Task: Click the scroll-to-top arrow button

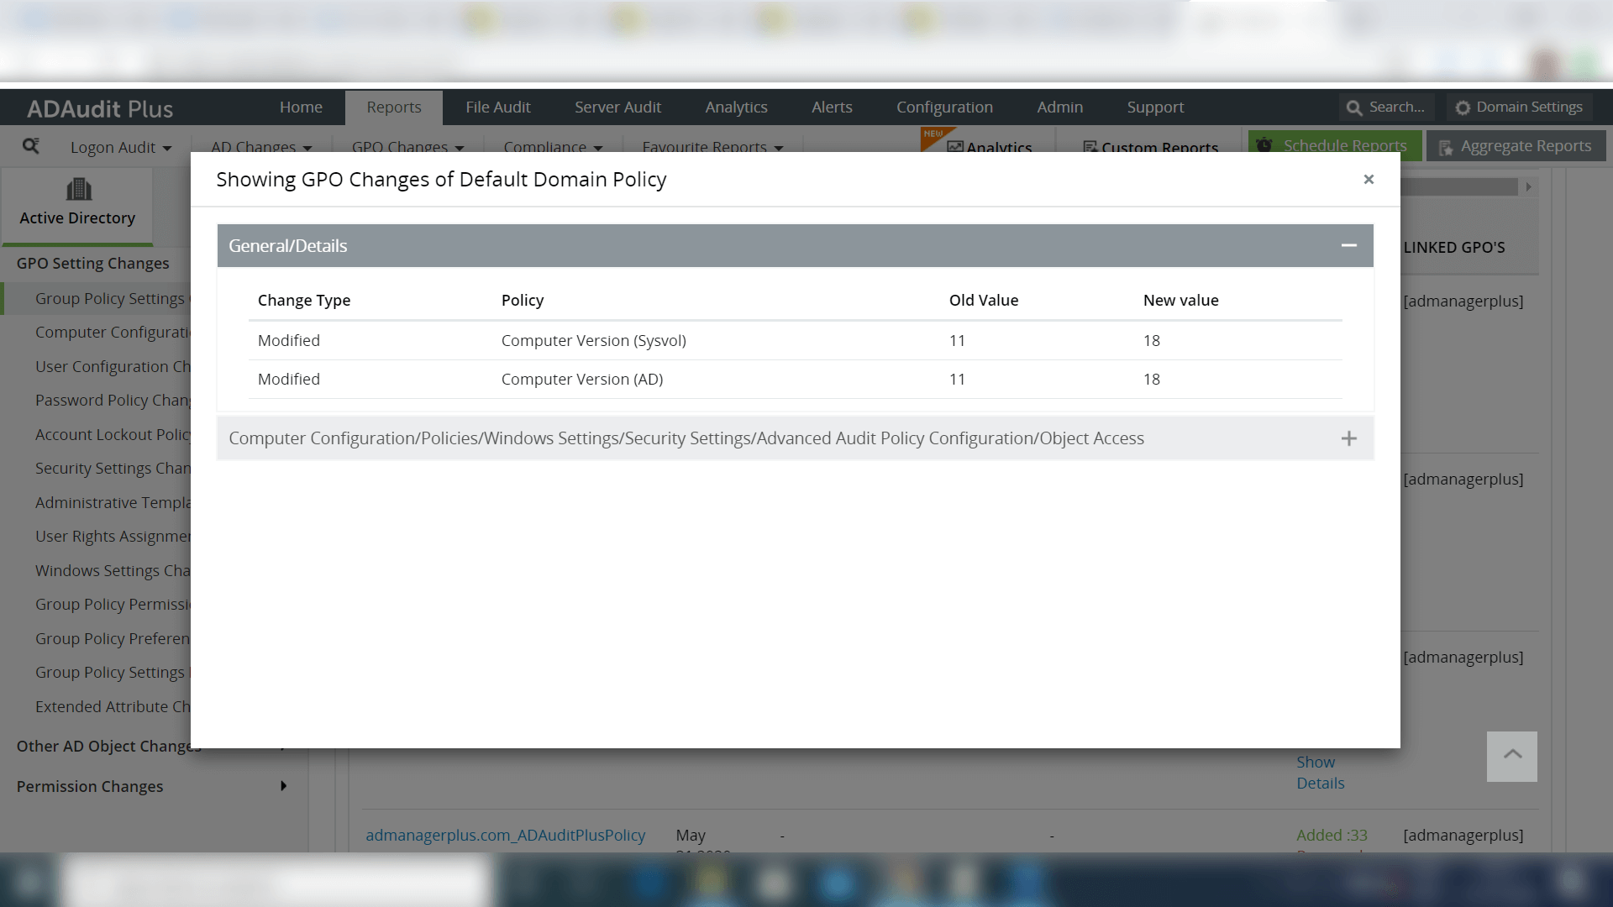Action: coord(1511,755)
